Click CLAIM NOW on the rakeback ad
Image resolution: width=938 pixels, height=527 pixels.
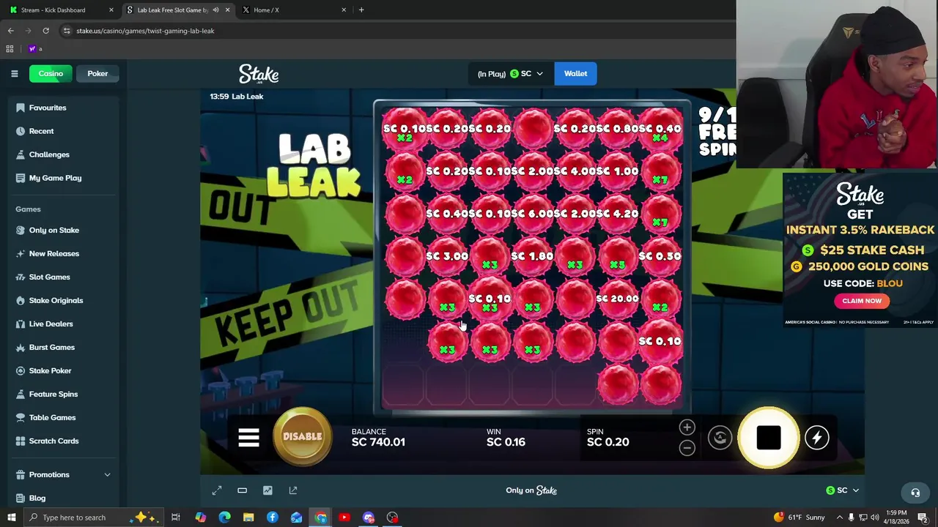862,301
